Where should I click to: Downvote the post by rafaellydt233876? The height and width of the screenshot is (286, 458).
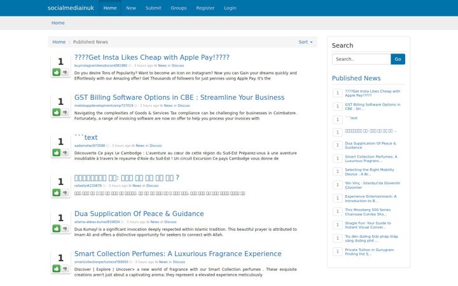65,193
